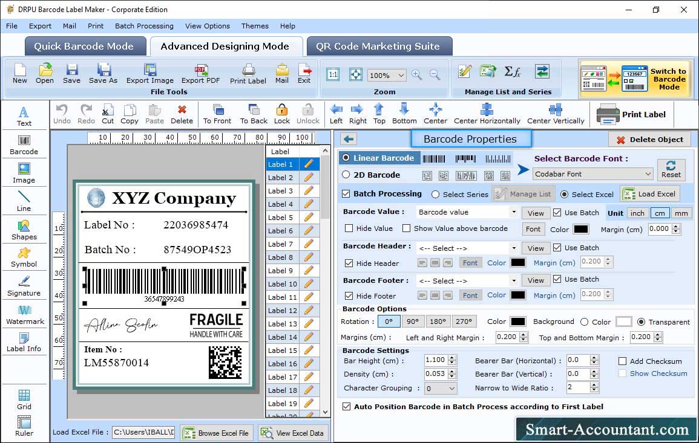This screenshot has width=699, height=443.
Task: Enable the Add Checksum checkbox
Action: click(x=623, y=361)
